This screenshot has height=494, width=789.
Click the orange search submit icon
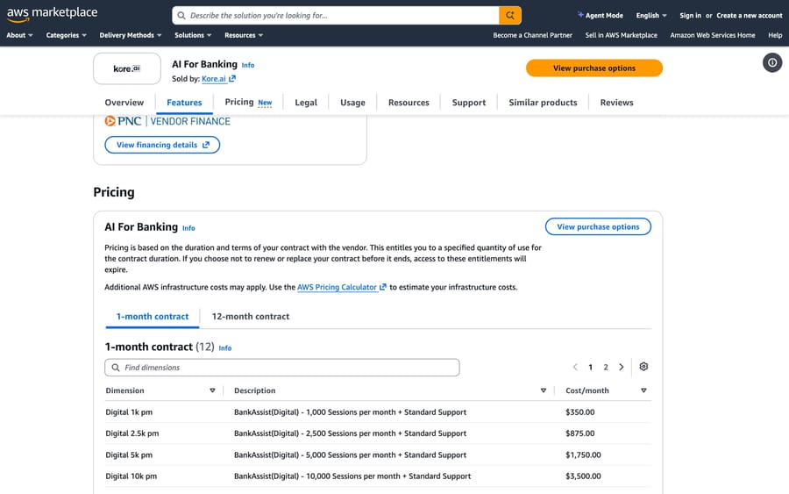click(509, 16)
